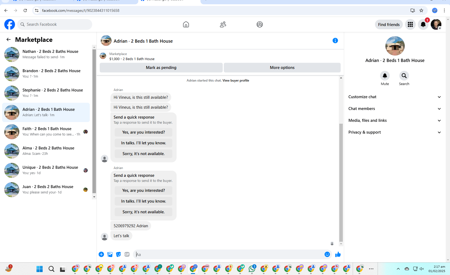Open the emoji picker
Screen dimensions: 450x275
327,254
